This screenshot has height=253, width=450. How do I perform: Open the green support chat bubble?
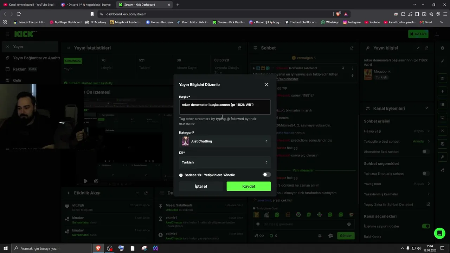tap(439, 233)
